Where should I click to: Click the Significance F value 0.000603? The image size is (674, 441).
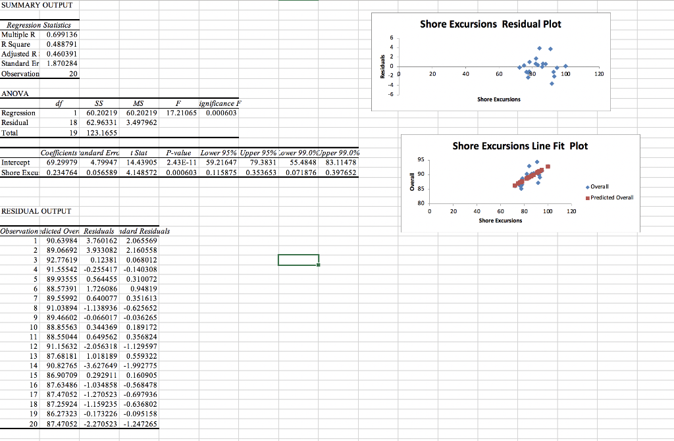pyautogui.click(x=221, y=113)
